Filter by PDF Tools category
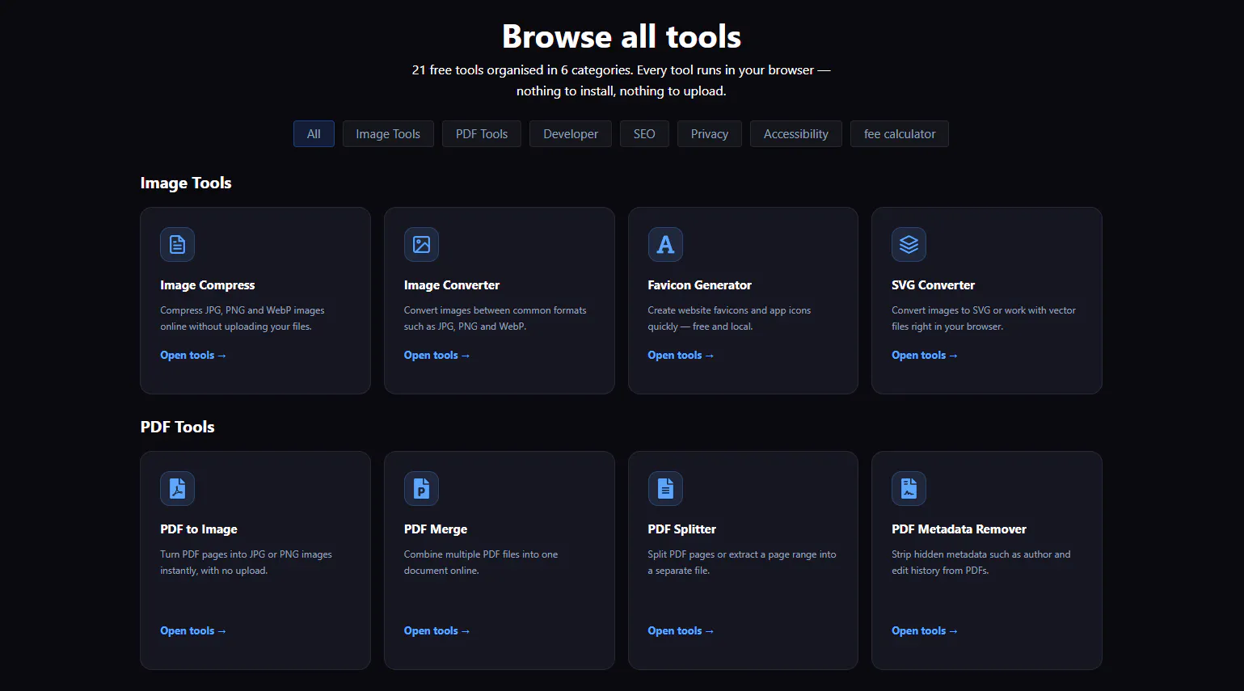This screenshot has width=1244, height=691. 482,134
